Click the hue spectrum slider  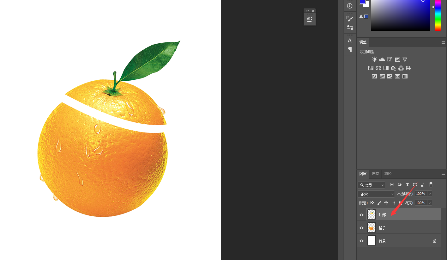[438, 15]
